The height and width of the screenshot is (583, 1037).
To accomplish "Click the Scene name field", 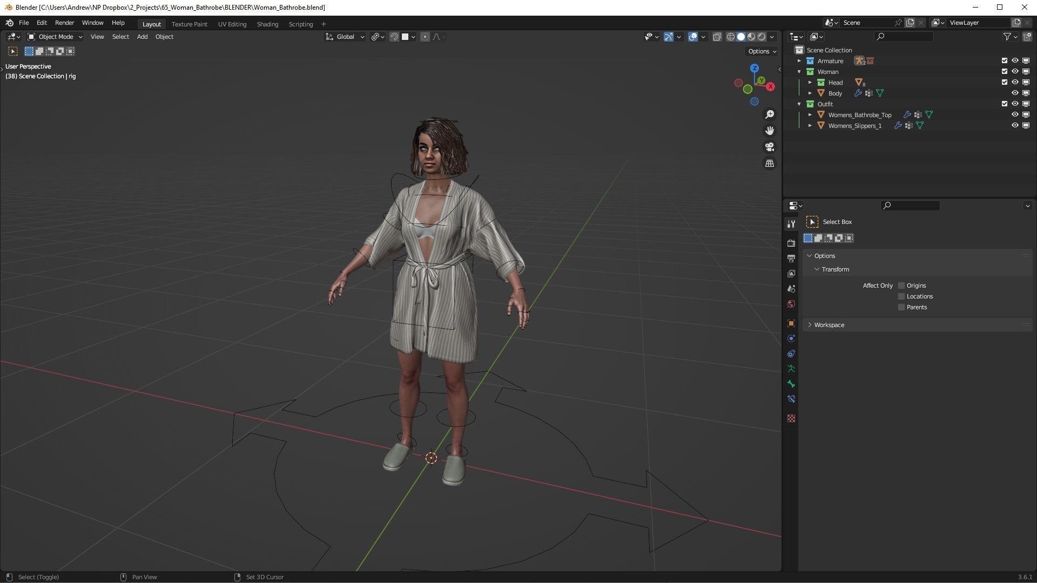I will click(x=867, y=23).
